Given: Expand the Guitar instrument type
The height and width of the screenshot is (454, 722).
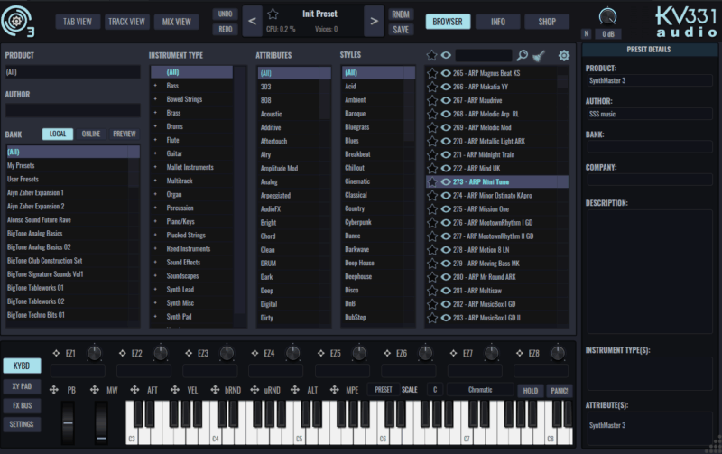Looking at the screenshot, I should point(155,153).
